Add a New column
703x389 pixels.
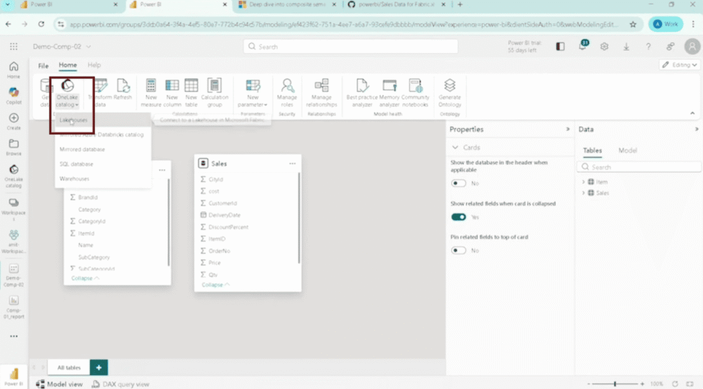[172, 93]
